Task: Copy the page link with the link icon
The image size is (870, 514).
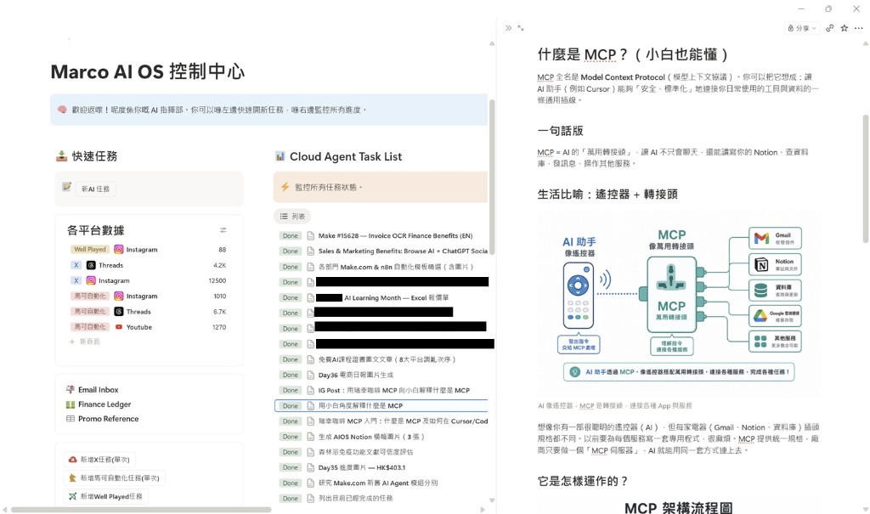Action: point(829,28)
